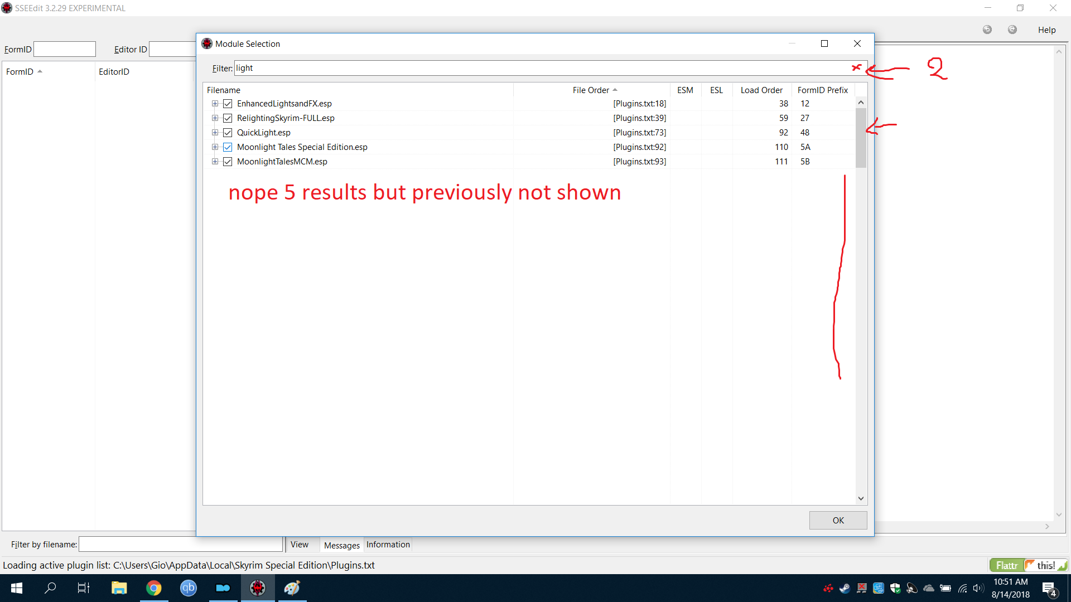
Task: Sort by Filename column header
Action: (x=358, y=90)
